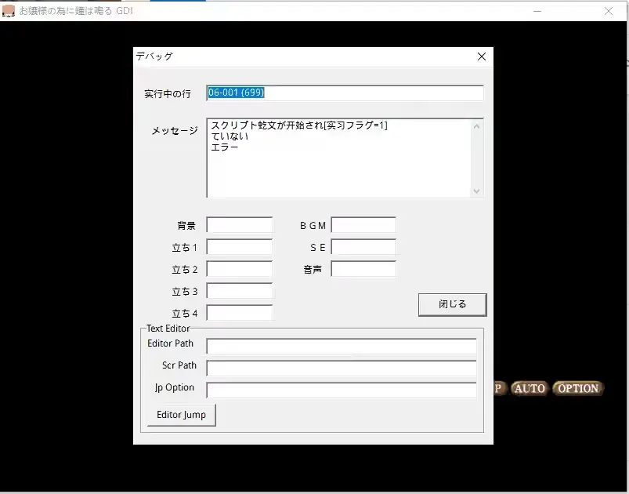Click the Editor Path field
Screen dimensions: 629x494
click(342, 347)
